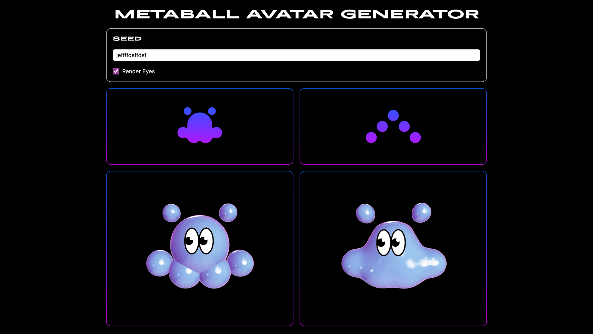Click the top blue dot of the arch pattern
Viewport: 593px width, 334px height.
(x=393, y=116)
